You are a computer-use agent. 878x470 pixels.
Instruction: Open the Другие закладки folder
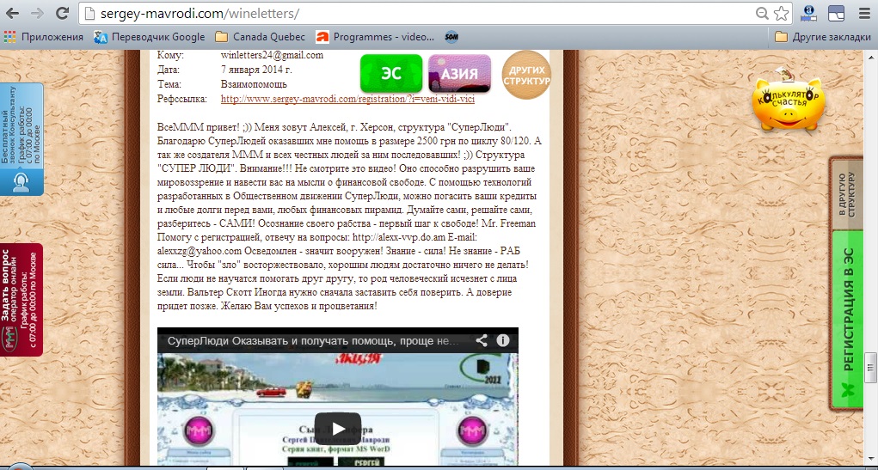823,37
